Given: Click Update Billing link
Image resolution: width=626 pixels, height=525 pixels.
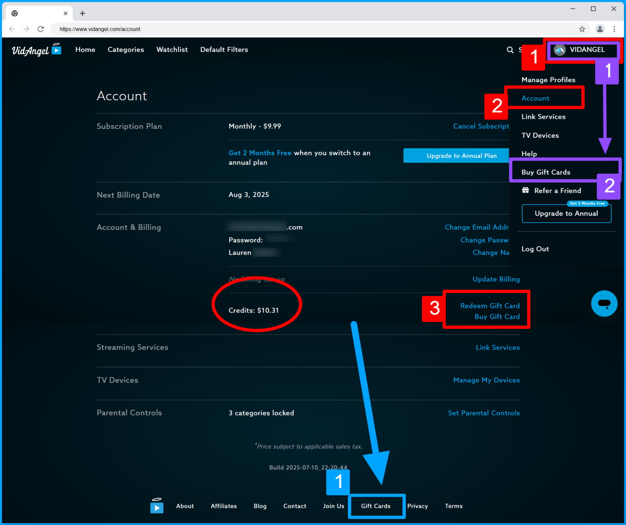Looking at the screenshot, I should (x=496, y=279).
